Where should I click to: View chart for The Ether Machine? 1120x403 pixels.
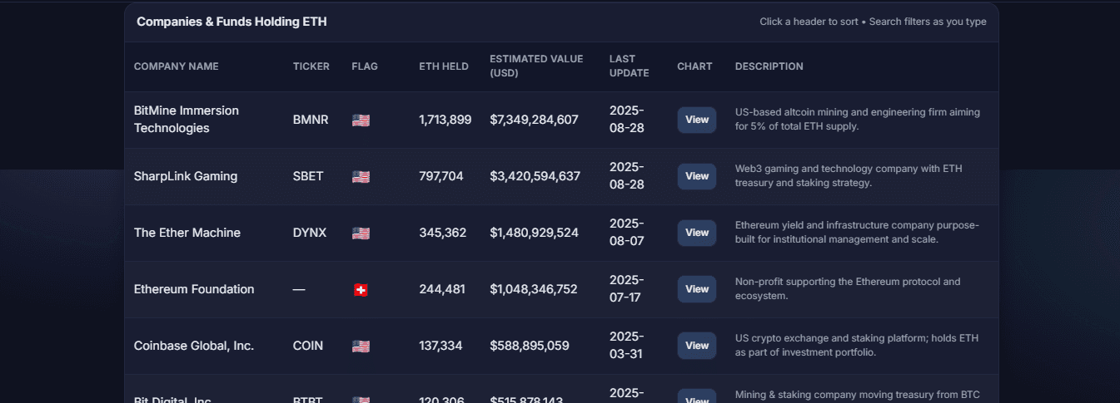coord(697,233)
